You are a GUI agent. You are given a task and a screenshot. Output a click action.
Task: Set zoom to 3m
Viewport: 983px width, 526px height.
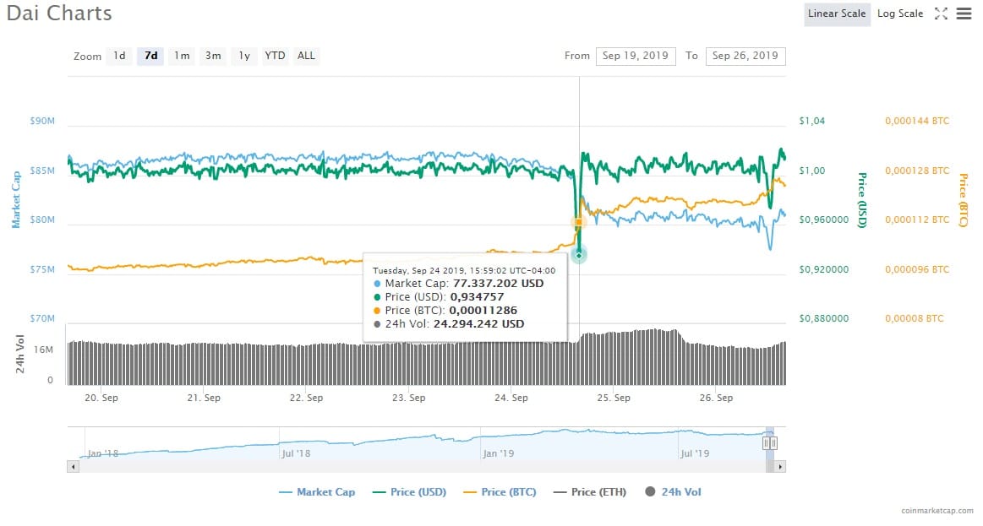tap(213, 56)
